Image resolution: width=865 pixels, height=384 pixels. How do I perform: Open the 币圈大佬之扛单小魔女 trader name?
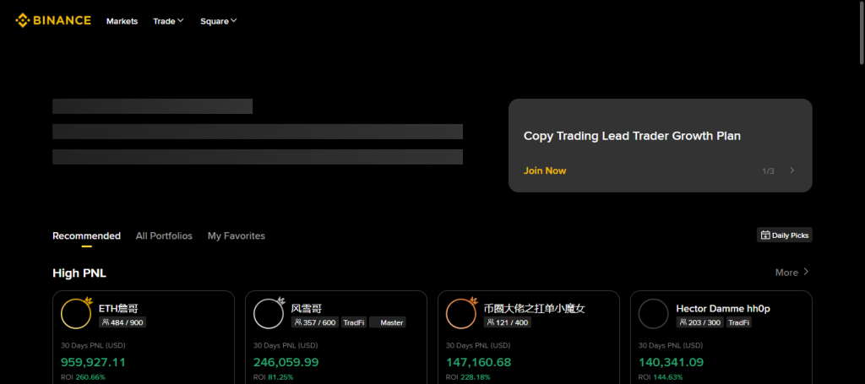(534, 309)
